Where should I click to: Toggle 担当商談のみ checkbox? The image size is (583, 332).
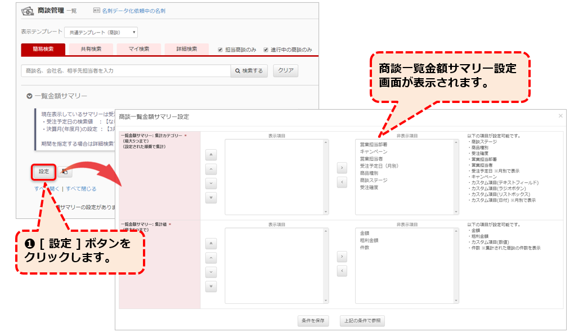point(221,50)
